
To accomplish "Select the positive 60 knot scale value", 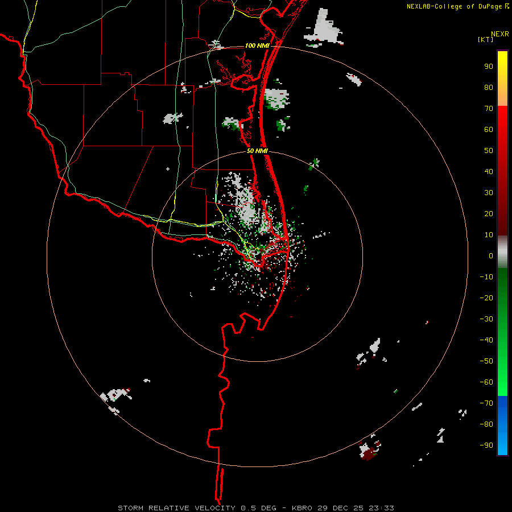I will point(489,129).
